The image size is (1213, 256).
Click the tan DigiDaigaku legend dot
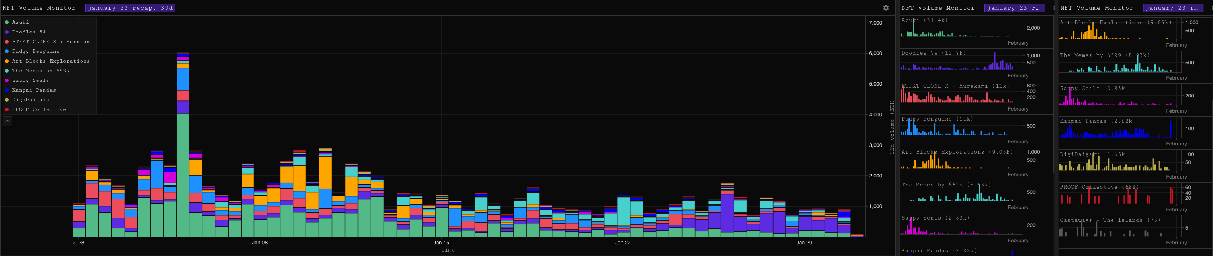point(7,100)
